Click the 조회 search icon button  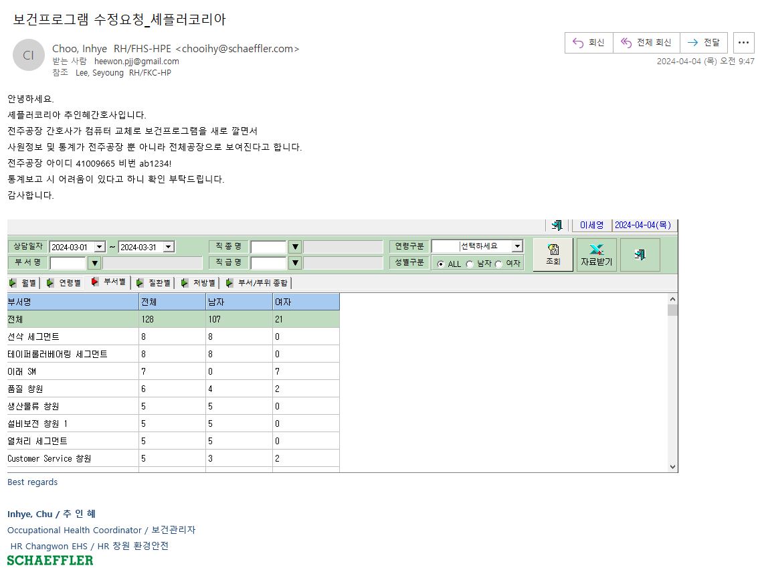pyautogui.click(x=553, y=254)
